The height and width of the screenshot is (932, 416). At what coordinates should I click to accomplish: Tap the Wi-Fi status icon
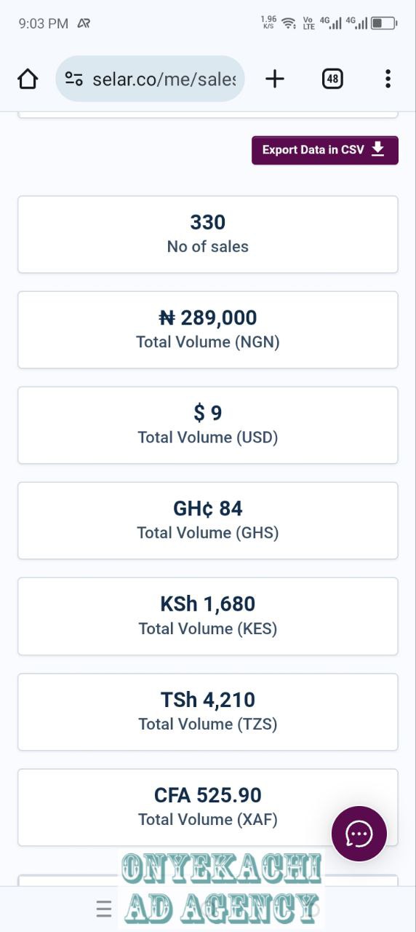289,23
